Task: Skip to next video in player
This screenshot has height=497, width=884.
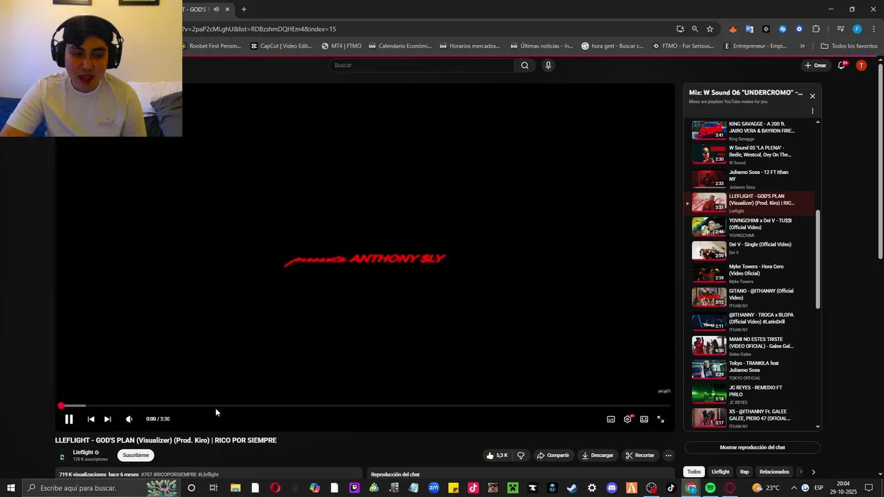Action: (108, 419)
